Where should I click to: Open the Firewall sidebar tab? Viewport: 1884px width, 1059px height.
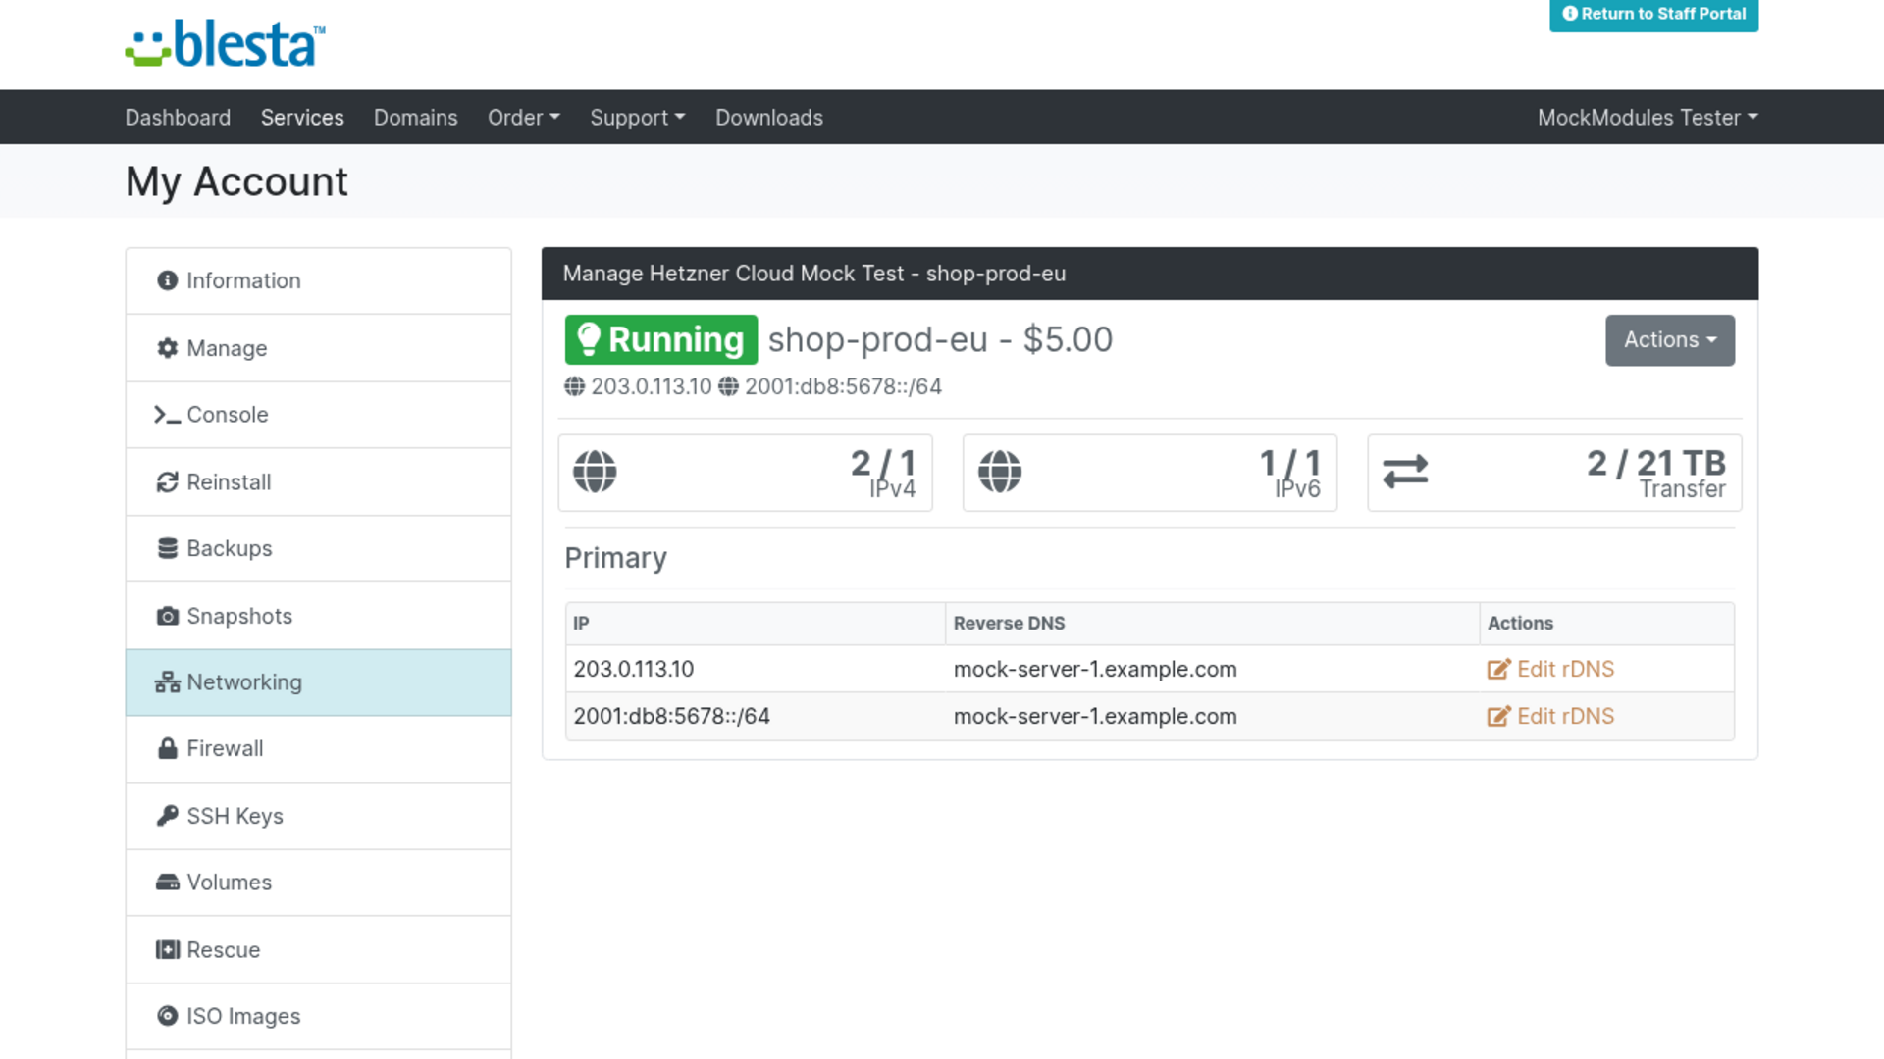pos(319,749)
